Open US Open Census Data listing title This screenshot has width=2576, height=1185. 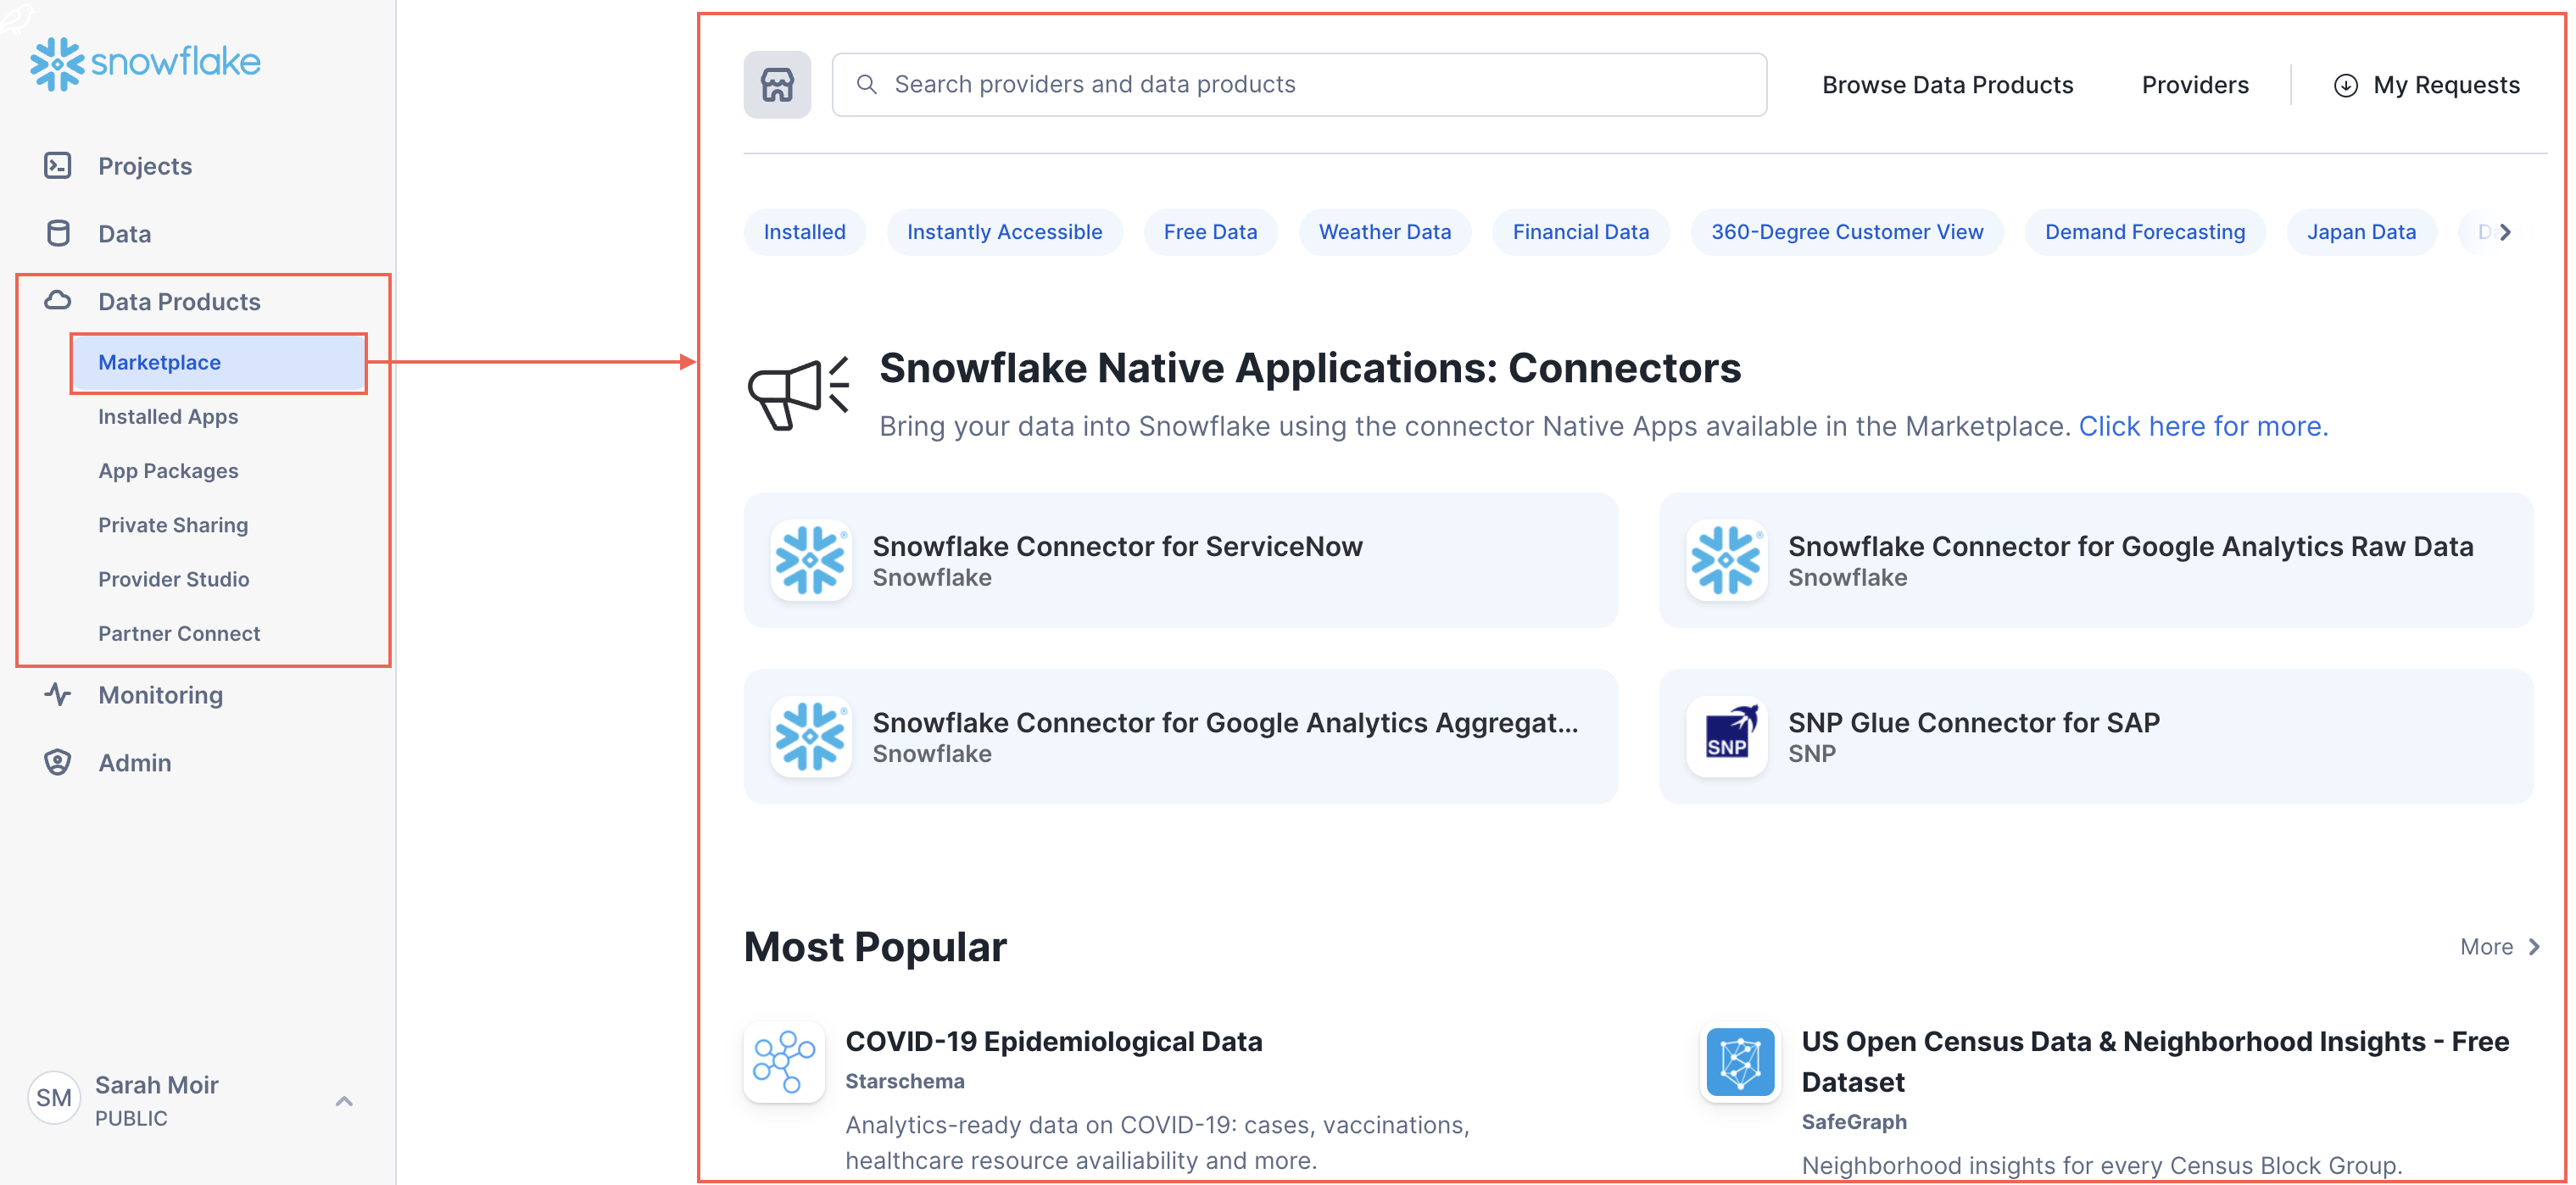[2155, 1061]
